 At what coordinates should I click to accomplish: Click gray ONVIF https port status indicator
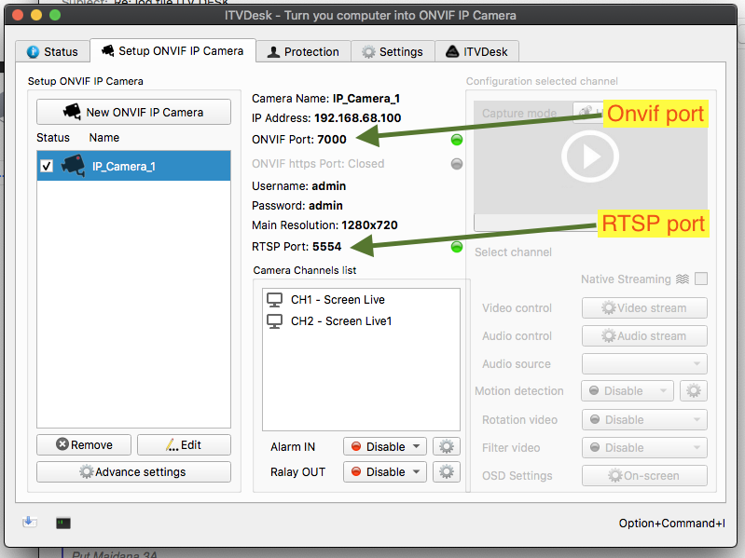click(x=457, y=164)
